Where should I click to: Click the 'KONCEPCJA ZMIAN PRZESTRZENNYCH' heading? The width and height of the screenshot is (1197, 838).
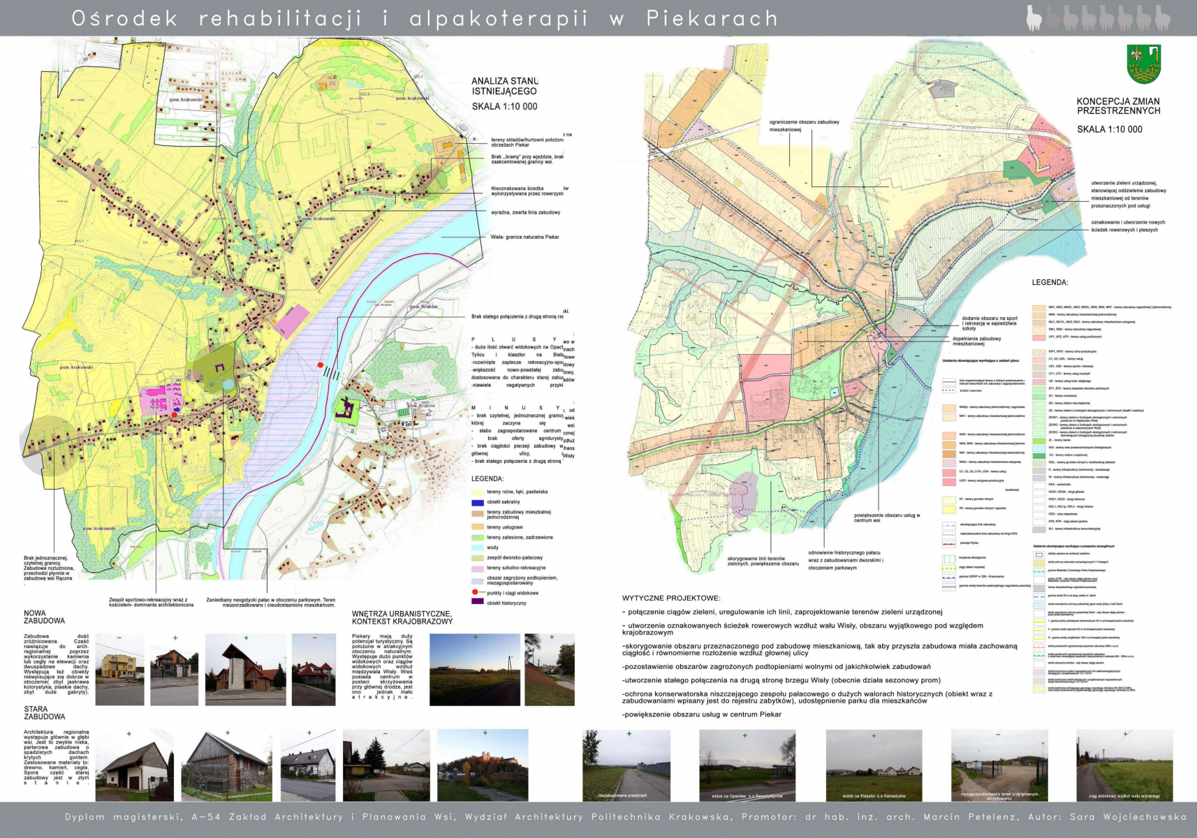click(x=1118, y=106)
